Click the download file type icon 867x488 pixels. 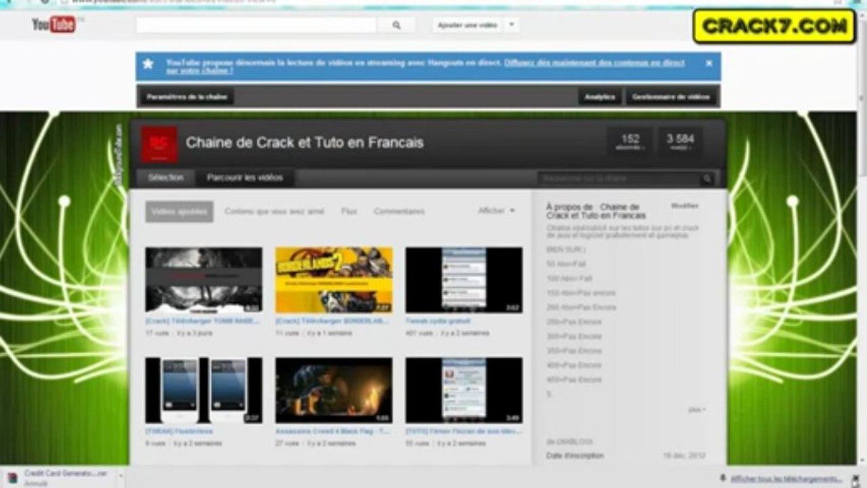(13, 477)
